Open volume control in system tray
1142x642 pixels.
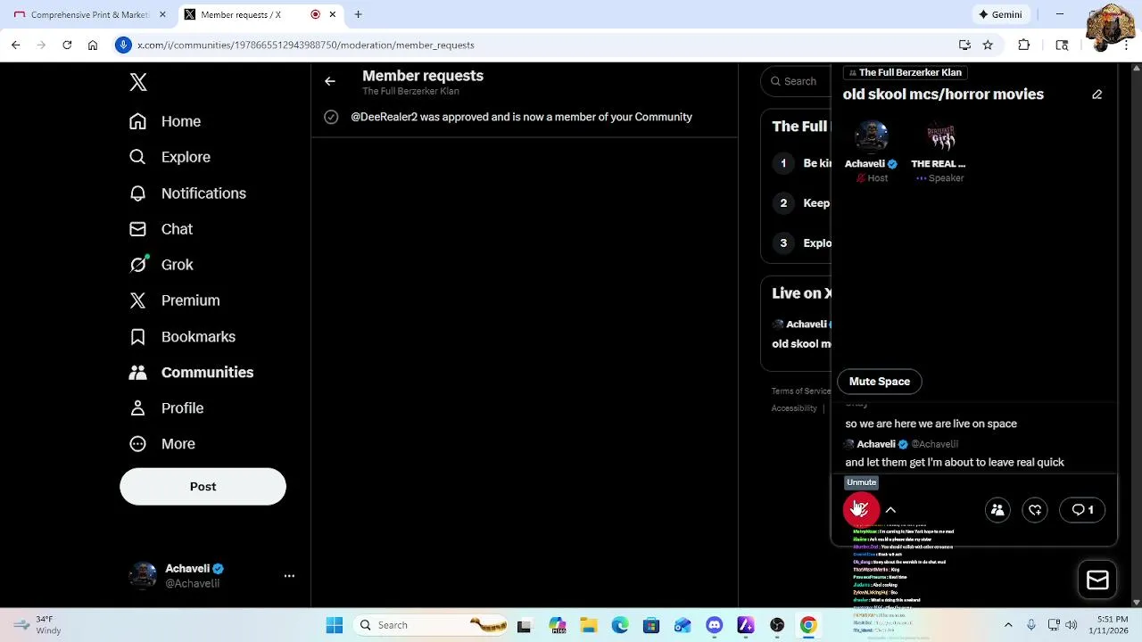click(1072, 625)
